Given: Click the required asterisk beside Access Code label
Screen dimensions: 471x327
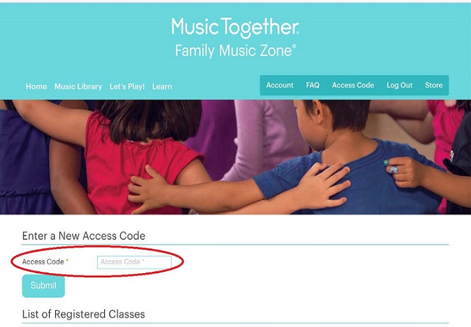Looking at the screenshot, I should pyautogui.click(x=67, y=261).
